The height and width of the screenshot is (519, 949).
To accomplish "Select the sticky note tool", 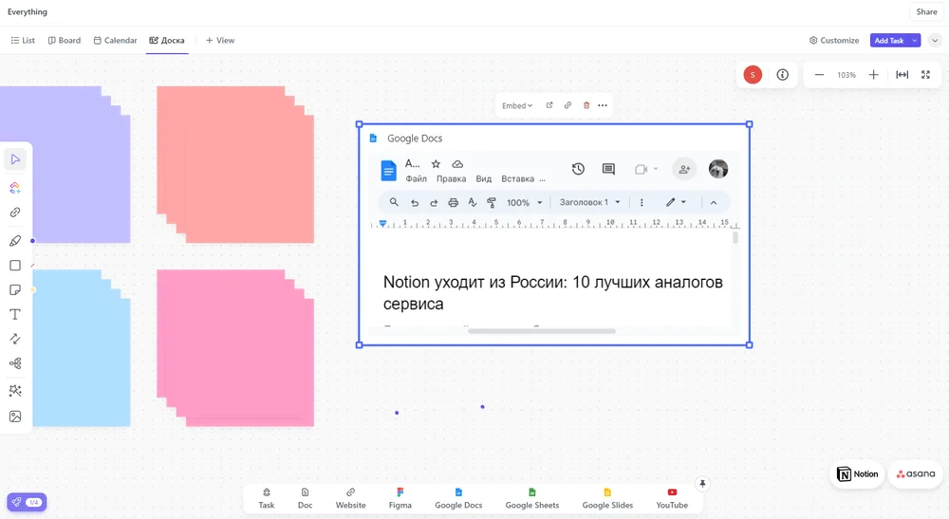I will pyautogui.click(x=15, y=290).
